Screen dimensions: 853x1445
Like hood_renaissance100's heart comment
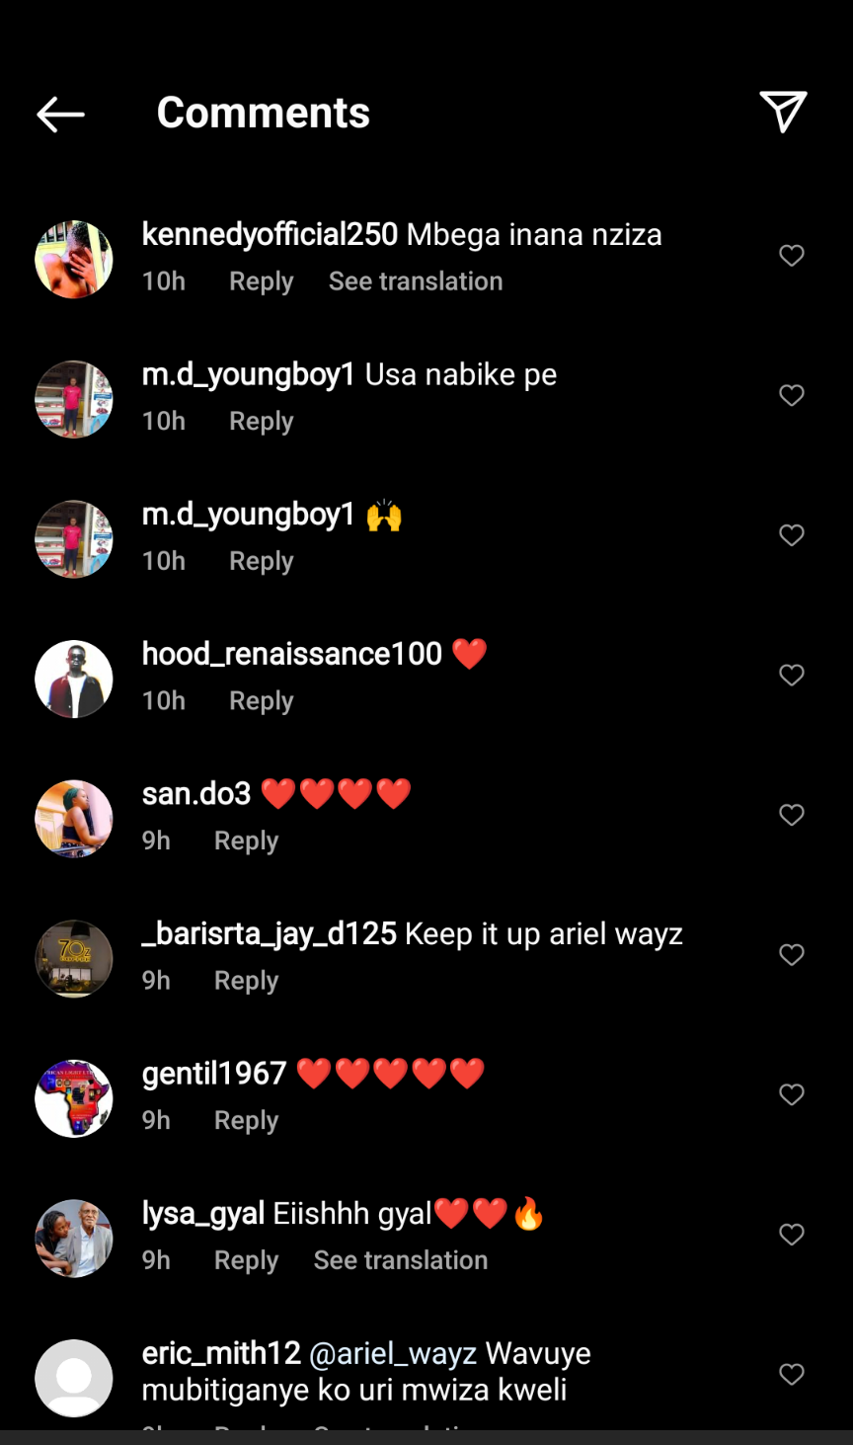[792, 676]
